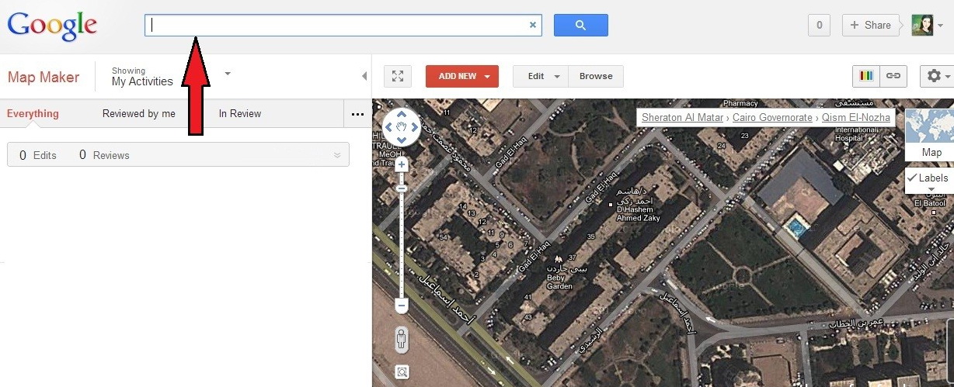Toggle the colored map overlay icon

pyautogui.click(x=866, y=76)
